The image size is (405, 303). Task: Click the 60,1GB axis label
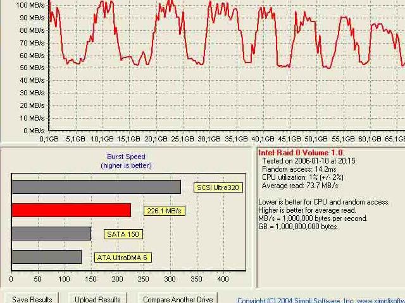coord(370,139)
